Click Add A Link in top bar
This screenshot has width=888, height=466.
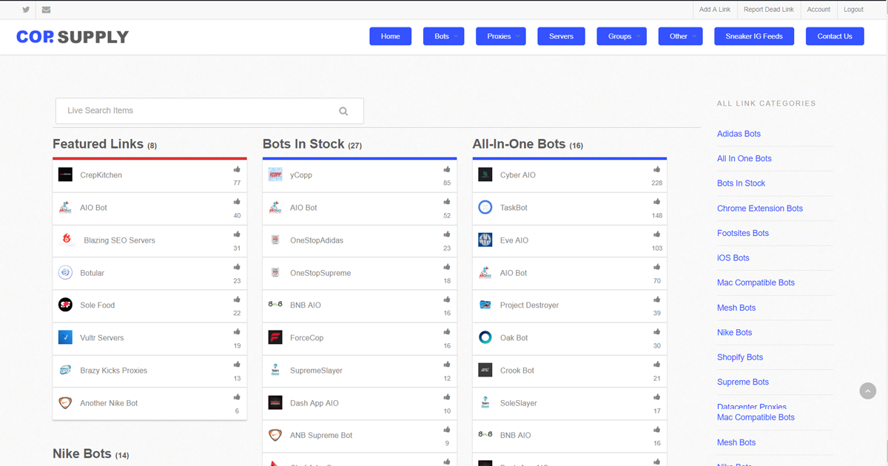click(715, 10)
